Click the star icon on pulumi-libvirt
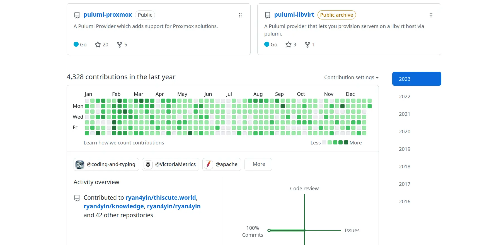The image size is (494, 245). (288, 44)
